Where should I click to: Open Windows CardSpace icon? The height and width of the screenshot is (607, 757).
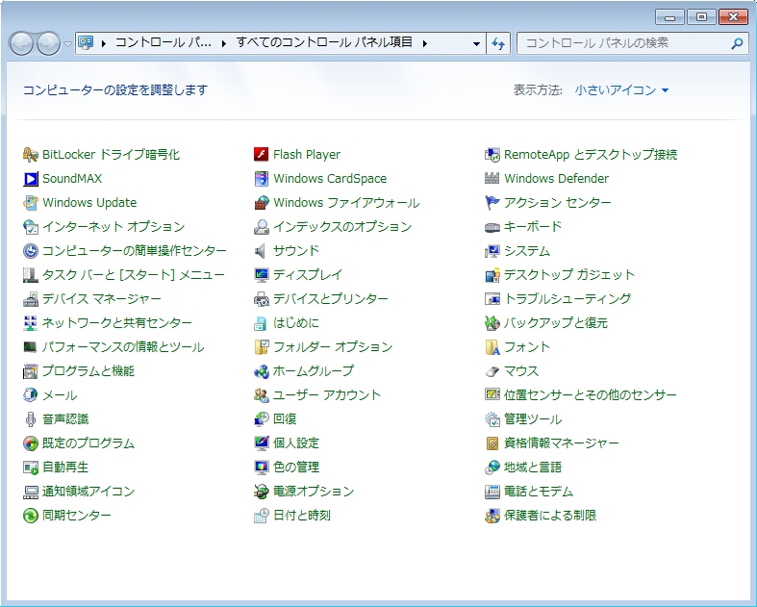point(261,179)
